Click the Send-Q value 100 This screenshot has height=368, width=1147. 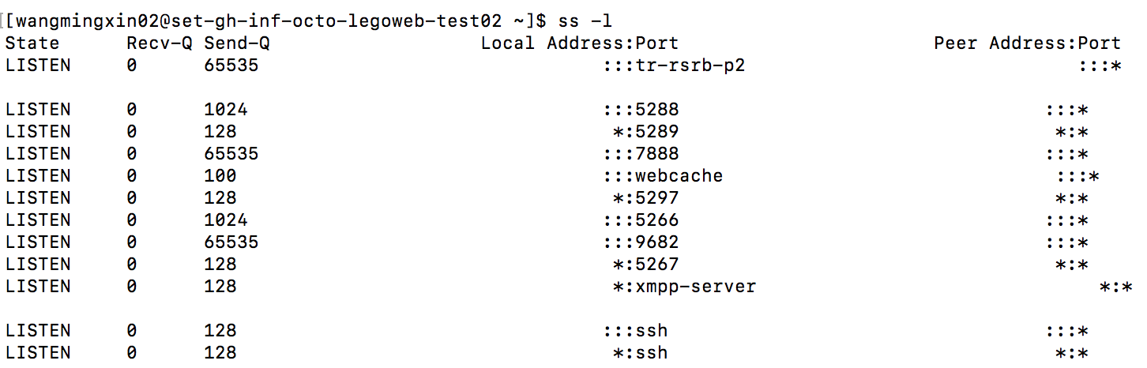[x=220, y=175]
